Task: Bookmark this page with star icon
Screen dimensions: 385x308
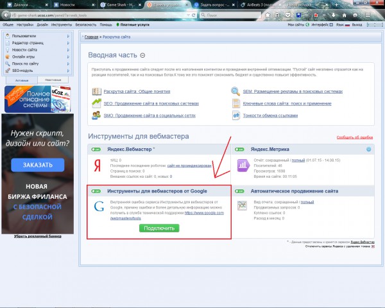Action: click(268, 15)
